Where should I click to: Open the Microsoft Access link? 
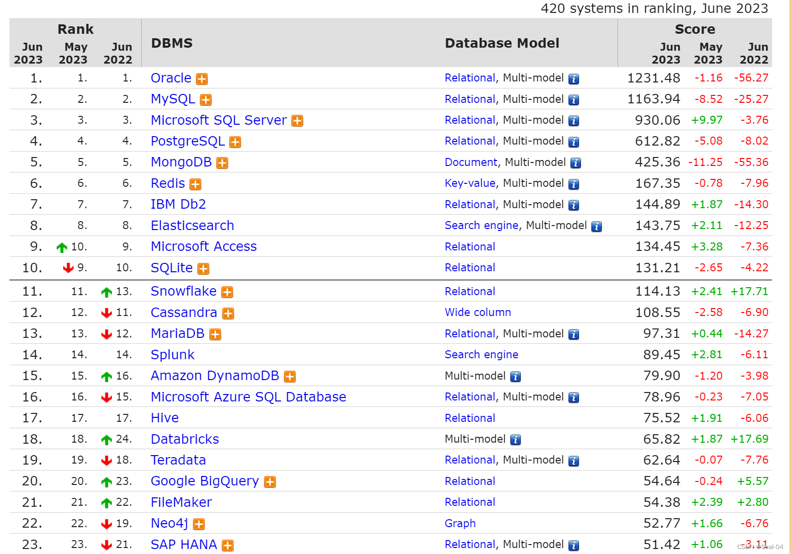(x=204, y=246)
